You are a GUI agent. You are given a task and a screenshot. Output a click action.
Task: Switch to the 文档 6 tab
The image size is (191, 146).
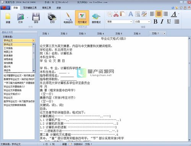(137, 34)
